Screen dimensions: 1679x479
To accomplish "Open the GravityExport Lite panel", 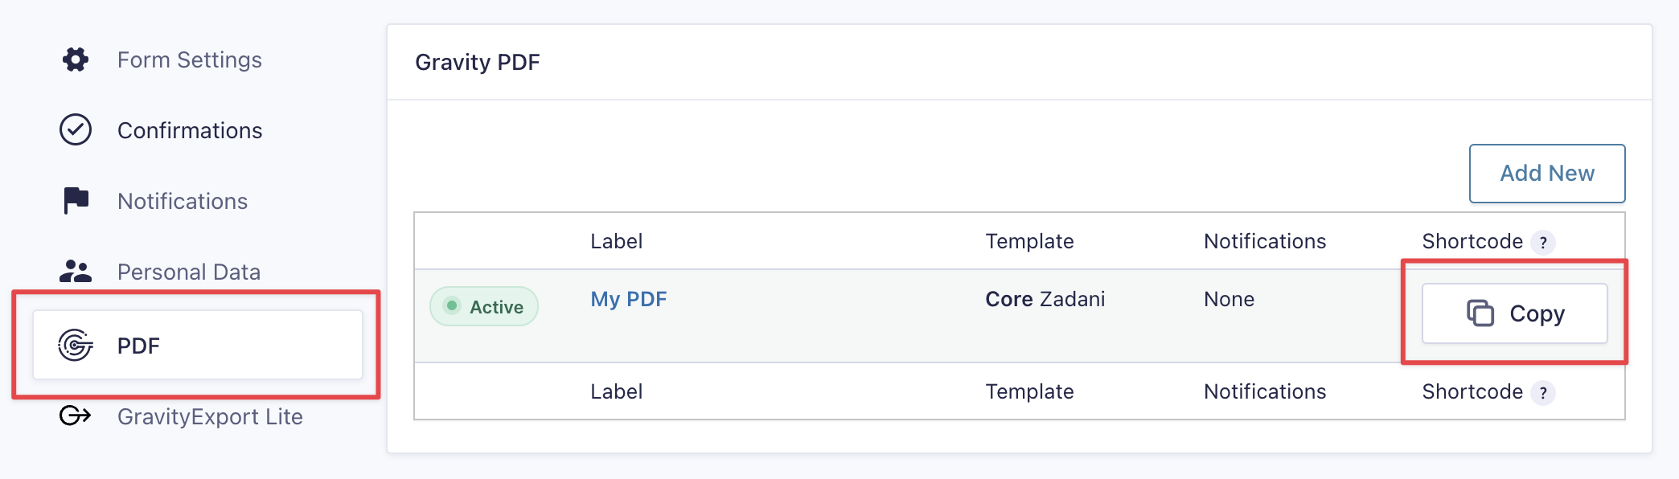I will (210, 416).
